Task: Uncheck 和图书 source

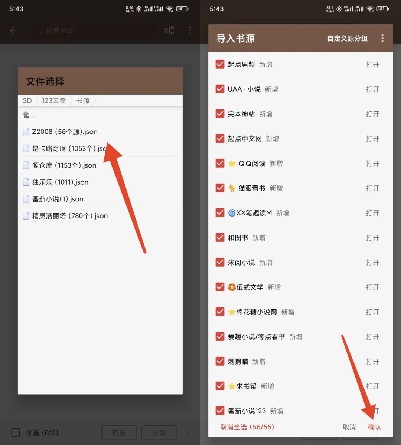Action: (220, 237)
